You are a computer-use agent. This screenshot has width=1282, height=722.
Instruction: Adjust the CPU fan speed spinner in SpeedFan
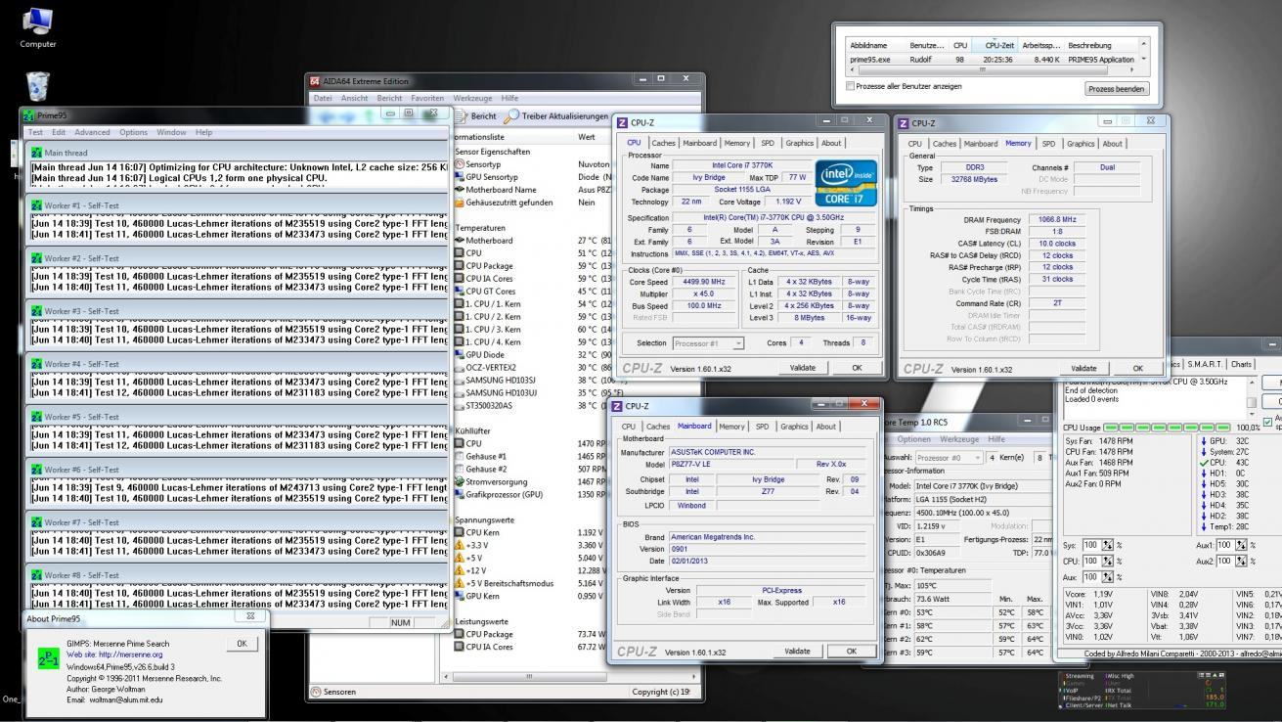[1106, 562]
